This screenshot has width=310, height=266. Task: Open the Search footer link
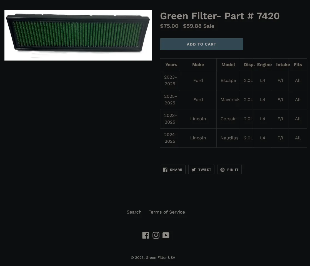point(134,212)
